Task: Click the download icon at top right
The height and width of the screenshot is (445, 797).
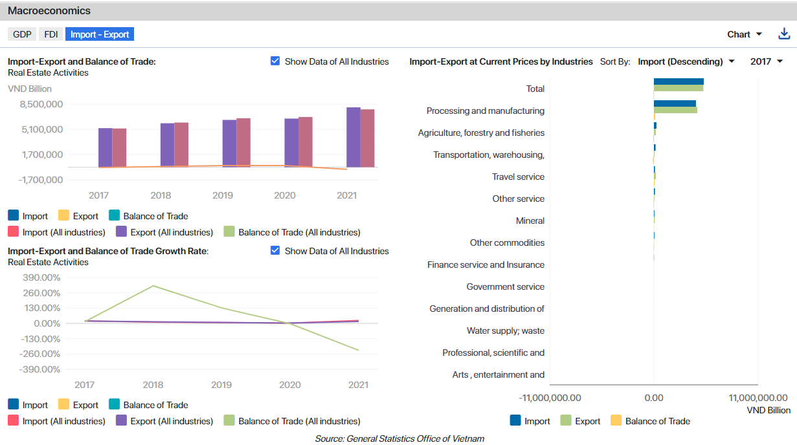Action: (784, 34)
